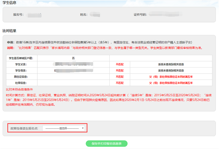Click the blurred 证件号码 value
This screenshot has height=149, width=219.
point(166,14)
